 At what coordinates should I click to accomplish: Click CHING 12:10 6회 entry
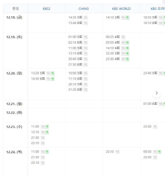pyautogui.click(x=75, y=53)
